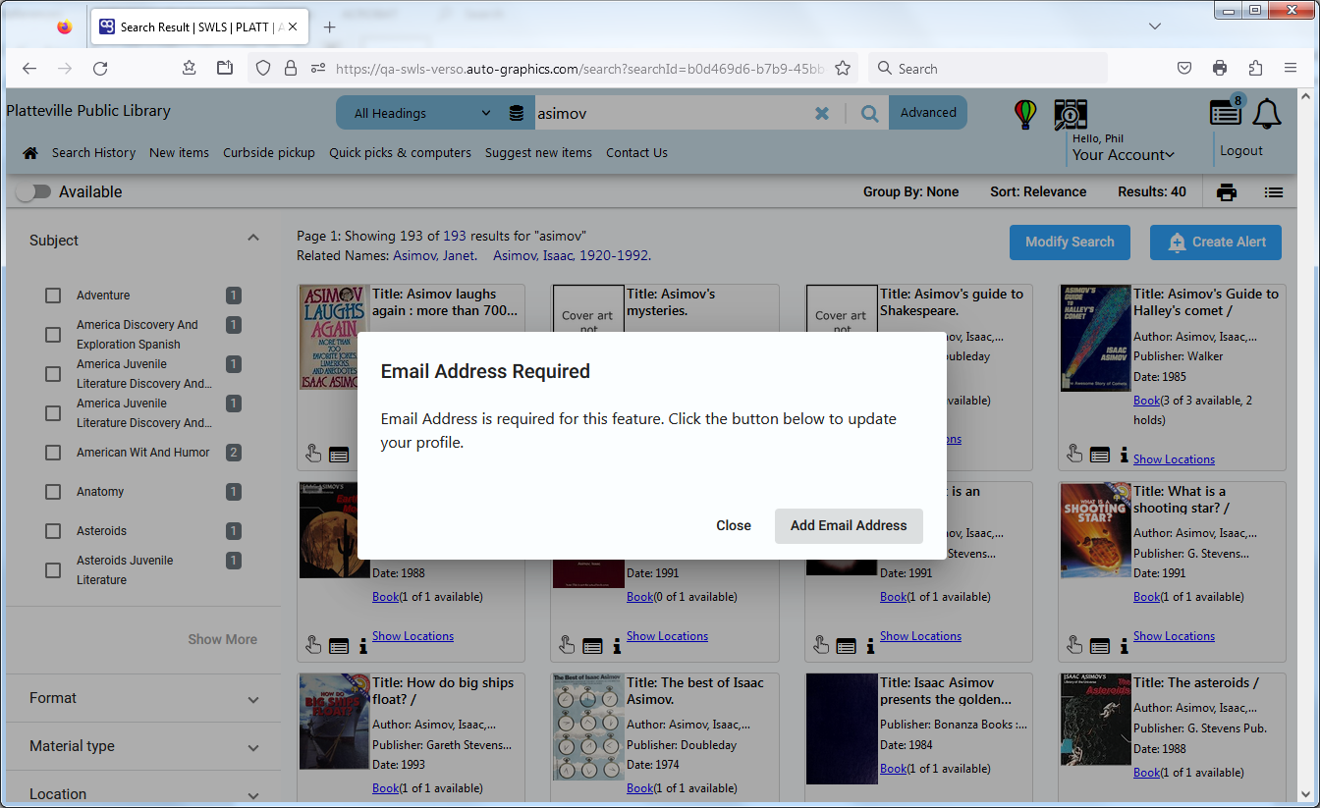The height and width of the screenshot is (808, 1320).
Task: Click the Asimov, Janet related name link
Action: 434,255
